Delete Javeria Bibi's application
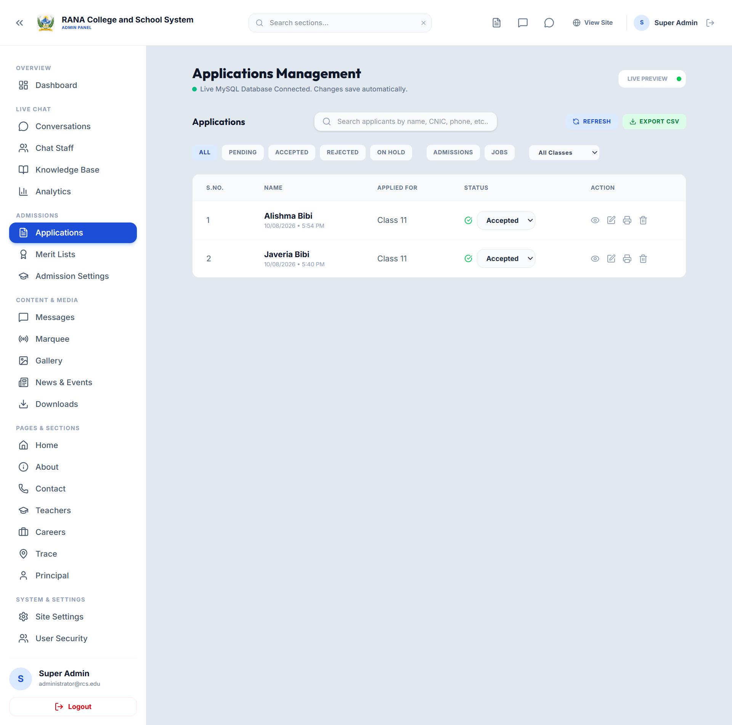Screen dimensions: 732x725 pos(643,259)
